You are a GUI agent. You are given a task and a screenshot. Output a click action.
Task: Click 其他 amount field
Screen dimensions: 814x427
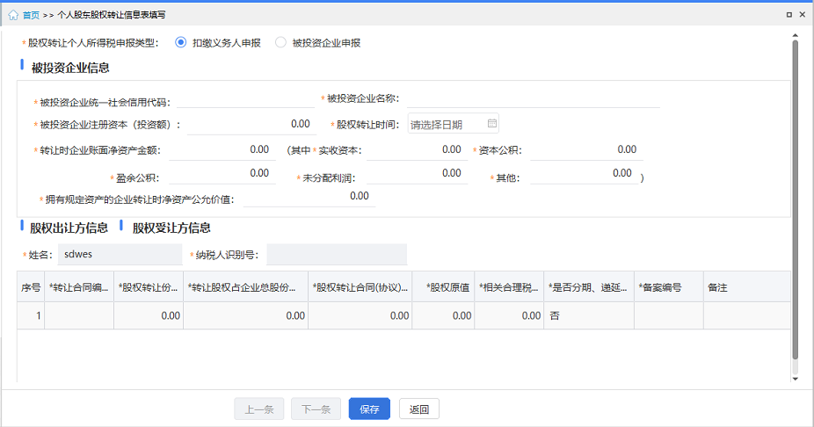coord(584,174)
